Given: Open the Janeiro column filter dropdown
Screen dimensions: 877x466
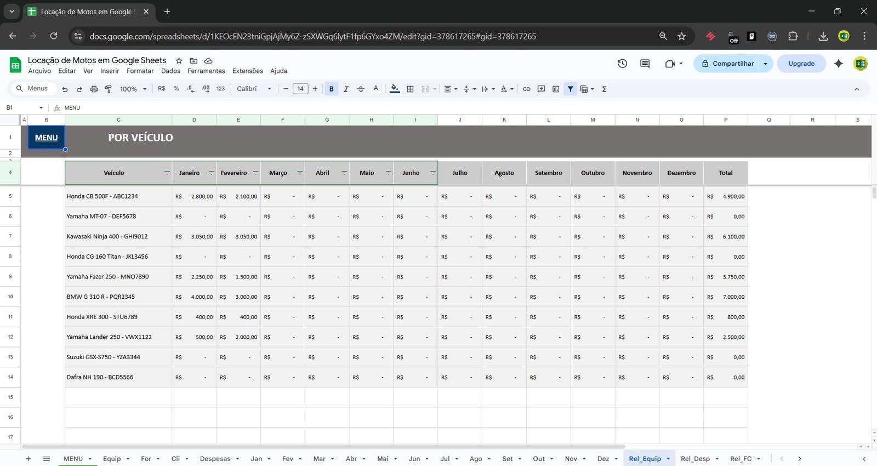Looking at the screenshot, I should (x=211, y=173).
